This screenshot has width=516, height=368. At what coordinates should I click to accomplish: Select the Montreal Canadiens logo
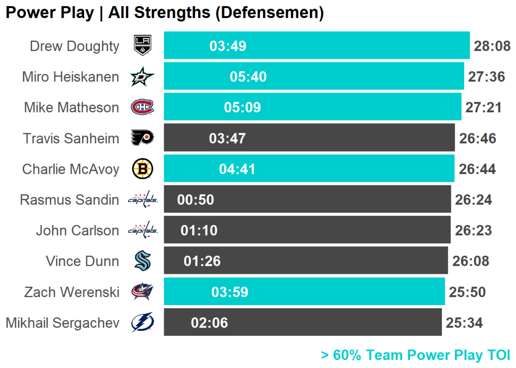pyautogui.click(x=142, y=107)
